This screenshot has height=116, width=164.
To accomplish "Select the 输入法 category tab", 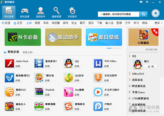I will 109,23.
